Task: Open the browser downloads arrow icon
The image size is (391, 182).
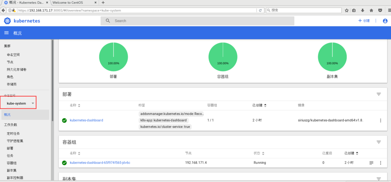Action: [x=363, y=11]
